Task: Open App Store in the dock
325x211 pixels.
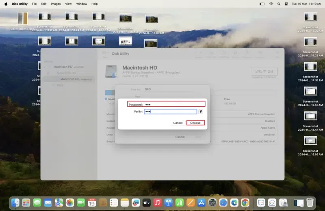Action: tap(201, 203)
